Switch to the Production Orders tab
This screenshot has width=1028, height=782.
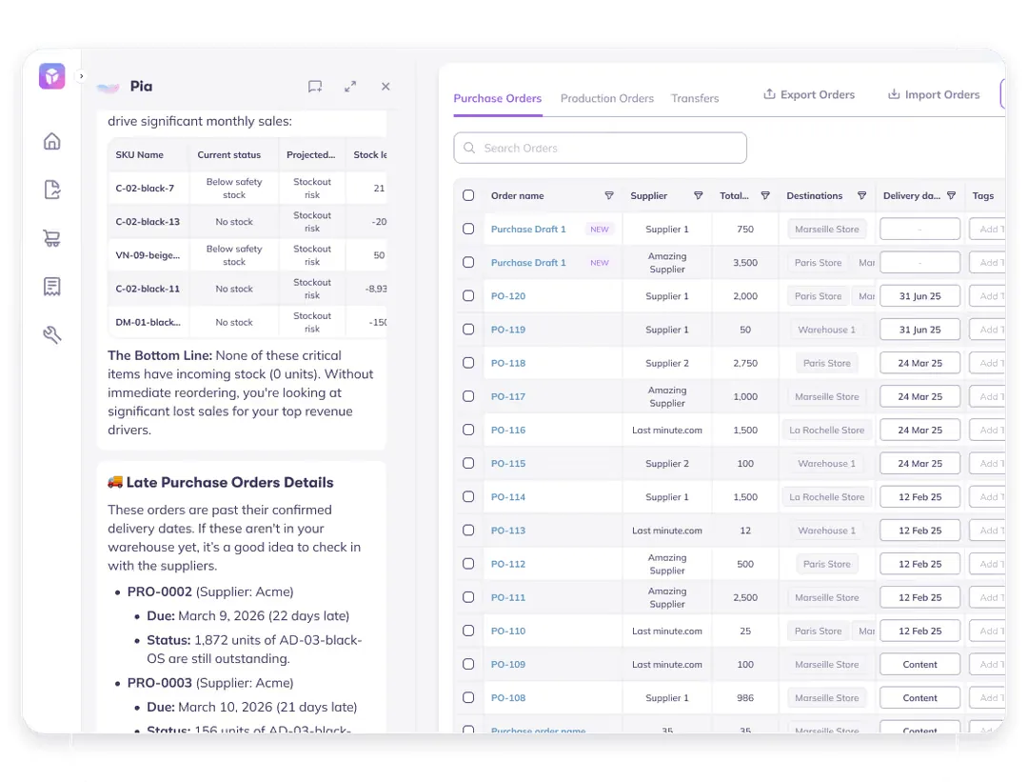[x=607, y=98]
